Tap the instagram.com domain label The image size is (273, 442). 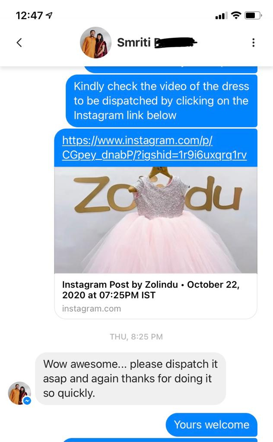coord(92,309)
